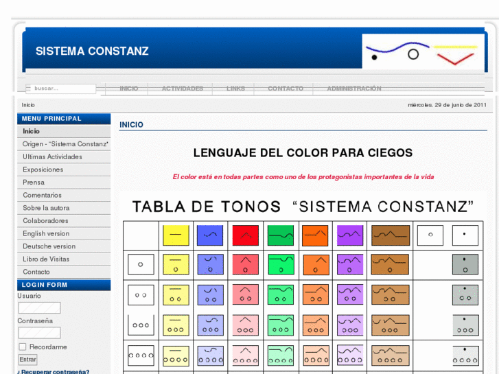Open Libro de Visitas link
The height and width of the screenshot is (374, 499).
click(64, 259)
